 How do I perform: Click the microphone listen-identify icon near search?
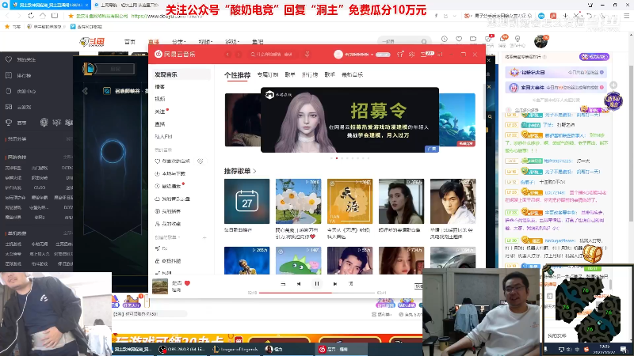click(307, 54)
